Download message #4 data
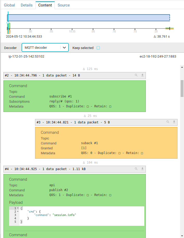 coord(142,169)
